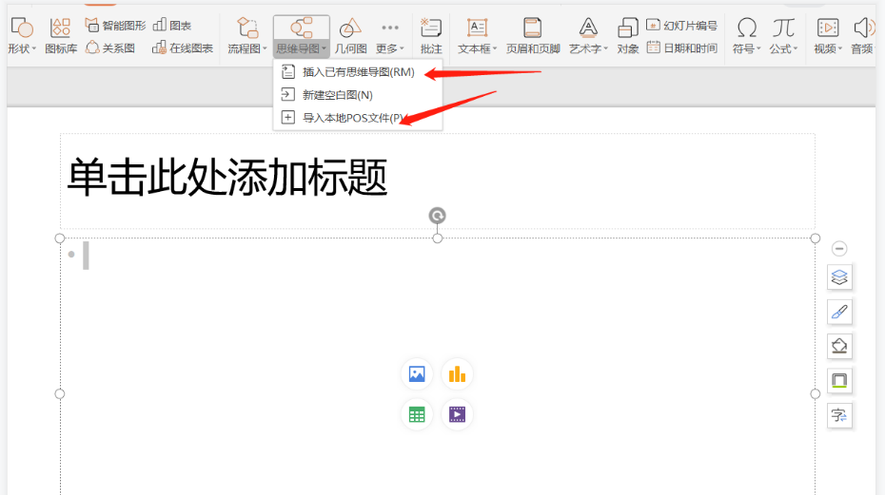The image size is (885, 495).
Task: Insert 音频 audio
Action: click(x=863, y=35)
